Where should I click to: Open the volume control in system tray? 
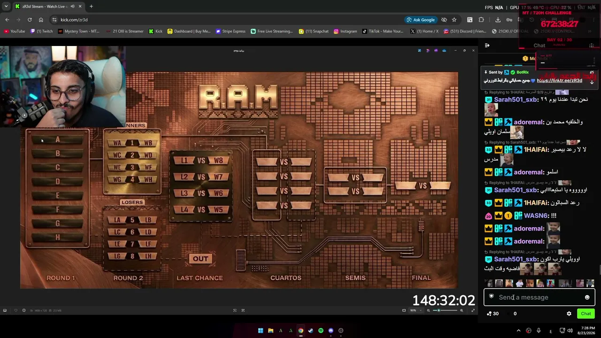coord(570,330)
